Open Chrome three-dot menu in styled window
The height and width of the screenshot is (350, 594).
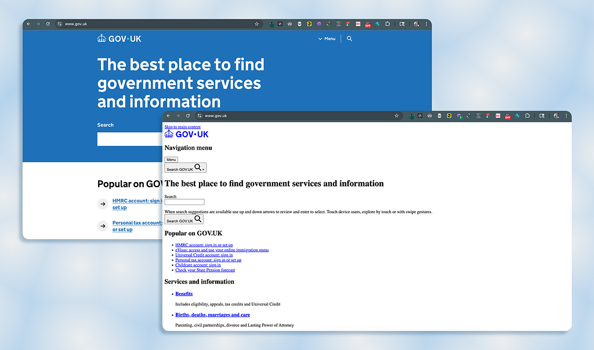pos(426,24)
